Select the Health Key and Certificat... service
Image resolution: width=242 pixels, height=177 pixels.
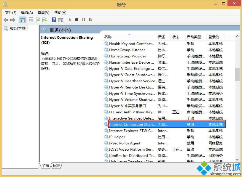(x=164, y=44)
